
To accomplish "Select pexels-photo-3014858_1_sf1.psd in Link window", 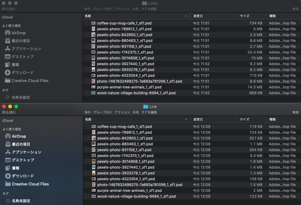I will [x=192, y=162].
